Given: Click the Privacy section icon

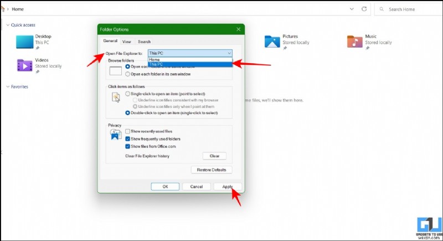Looking at the screenshot, I should coord(116,135).
